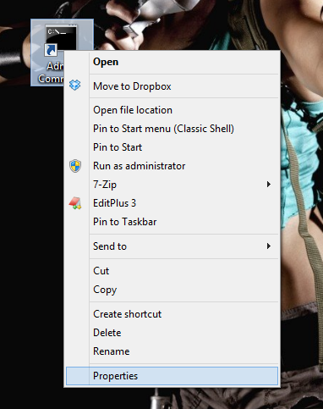The image size is (323, 409).
Task: Select Pin to Start menu (Classic Shell)
Action: (172, 129)
